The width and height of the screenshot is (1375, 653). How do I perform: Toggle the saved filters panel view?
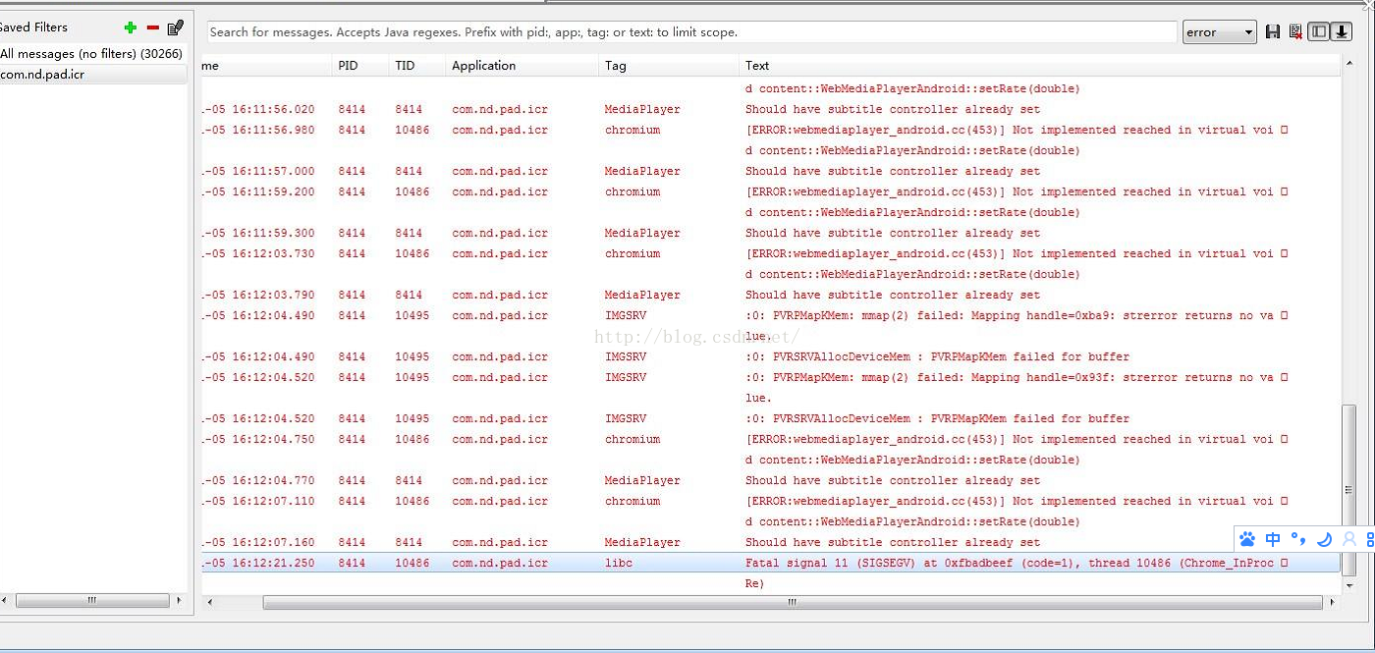(x=1319, y=31)
